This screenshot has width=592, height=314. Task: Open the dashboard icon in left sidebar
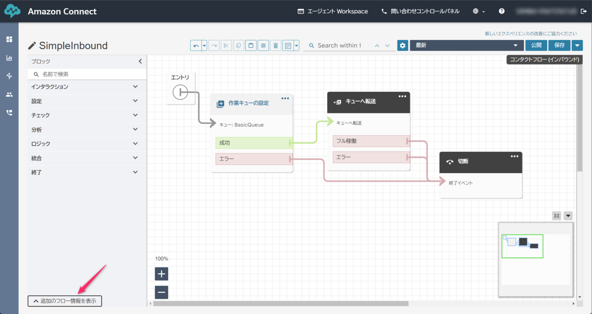tap(9, 39)
